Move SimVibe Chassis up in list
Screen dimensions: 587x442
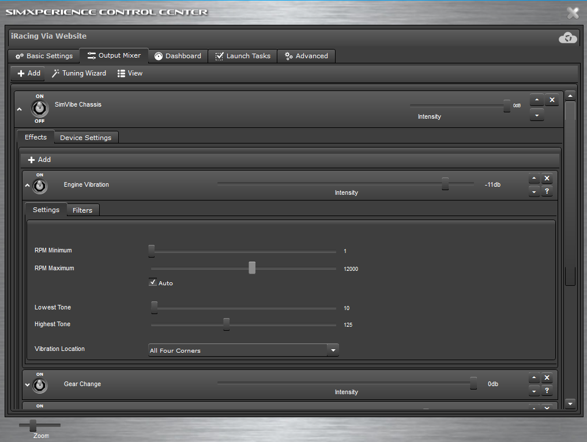click(536, 100)
